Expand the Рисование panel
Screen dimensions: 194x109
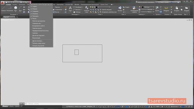[x=14, y=15]
